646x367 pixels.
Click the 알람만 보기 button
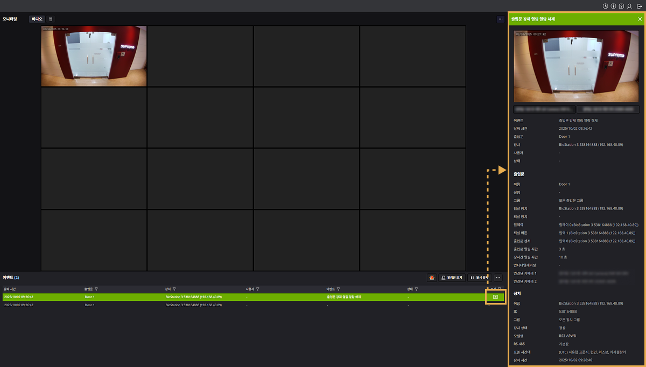click(x=452, y=278)
